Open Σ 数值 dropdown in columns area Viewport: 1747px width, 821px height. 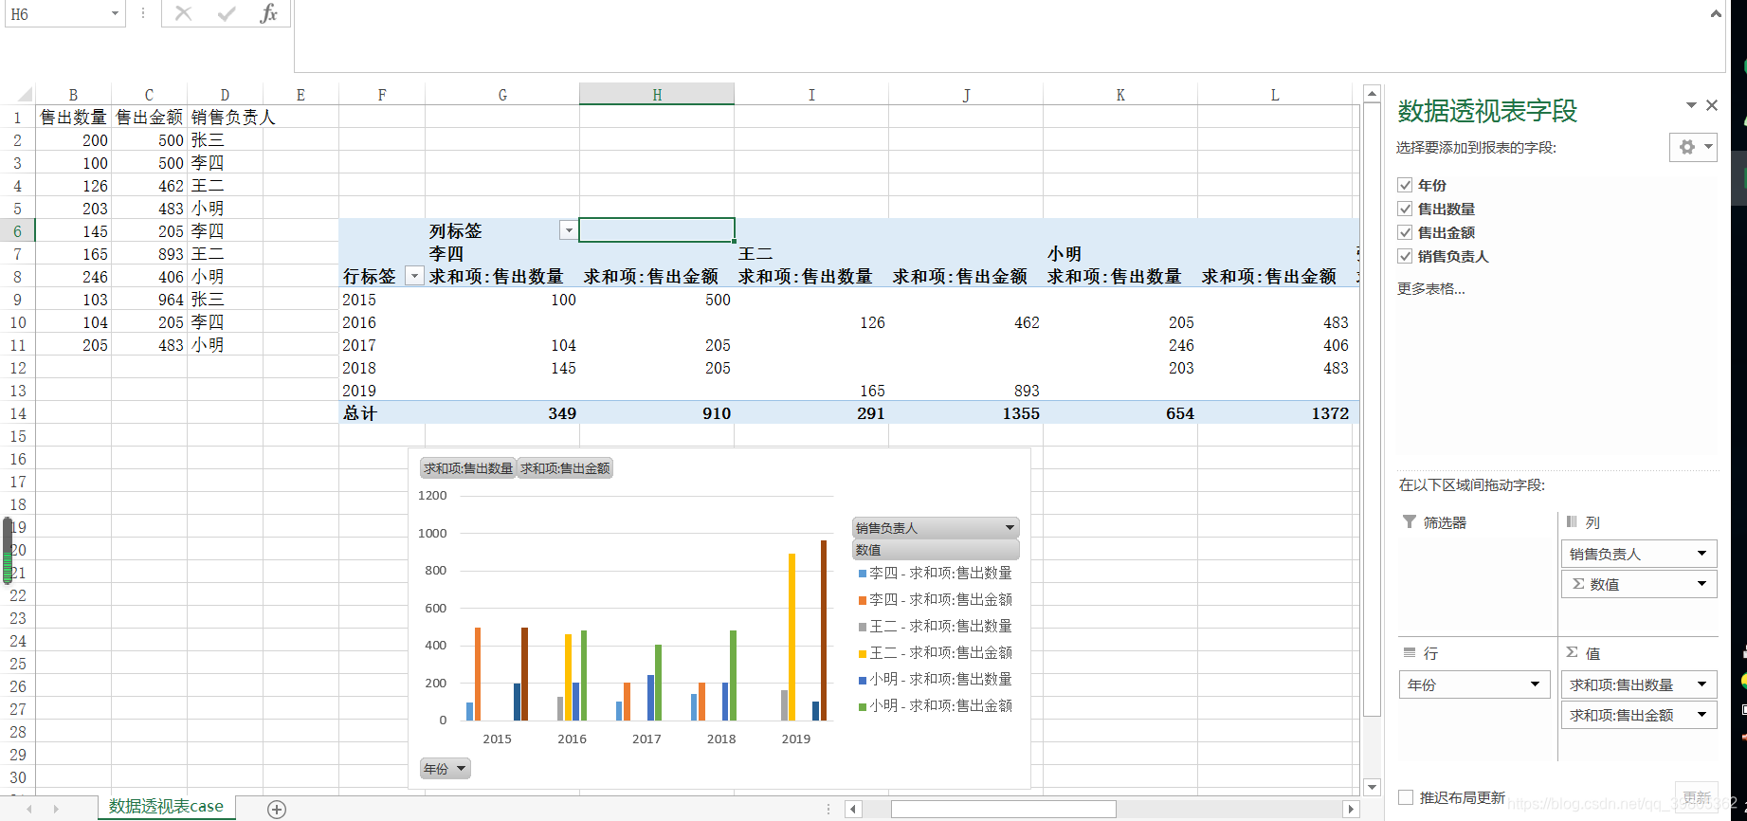(1702, 584)
